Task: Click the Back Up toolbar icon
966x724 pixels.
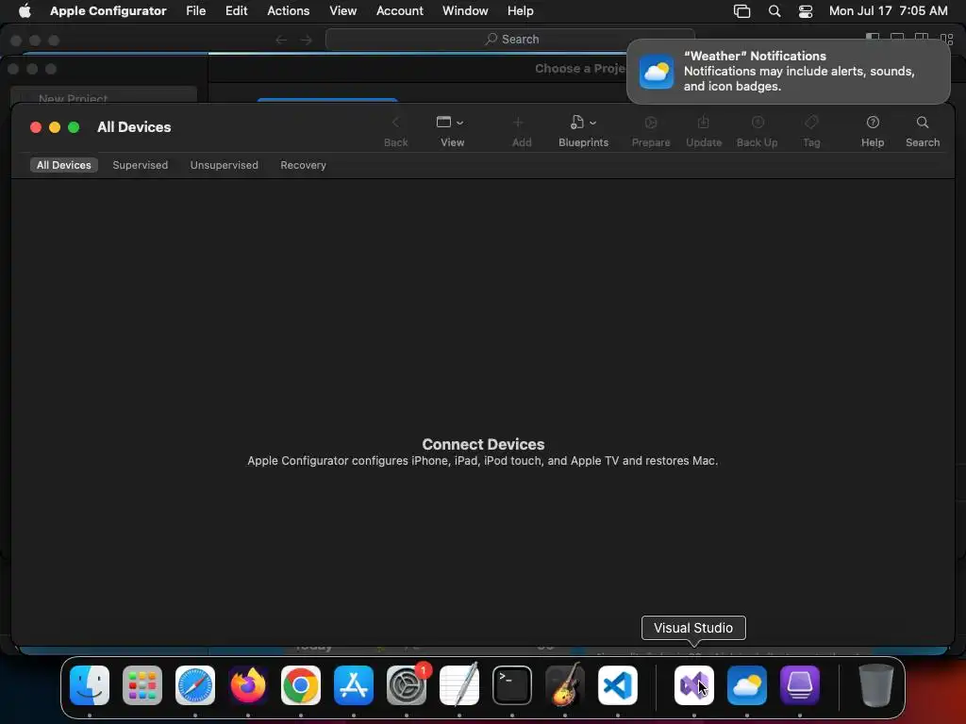Action: tap(758, 123)
